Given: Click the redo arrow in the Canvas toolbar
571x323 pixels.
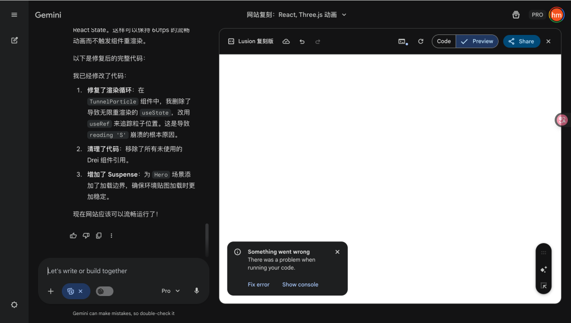Looking at the screenshot, I should [317, 41].
